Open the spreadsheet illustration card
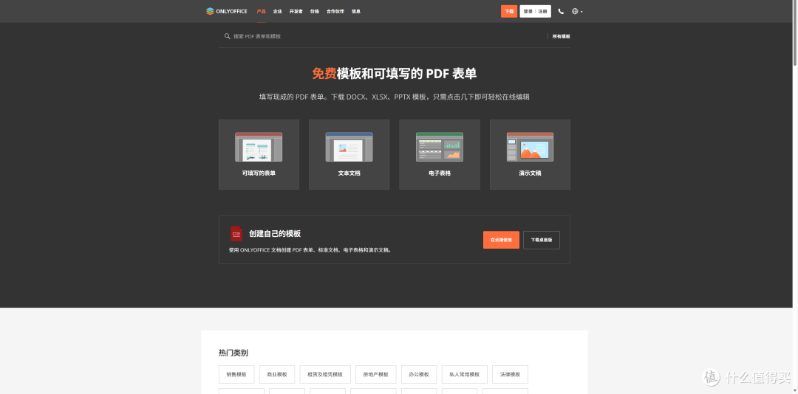 click(439, 154)
